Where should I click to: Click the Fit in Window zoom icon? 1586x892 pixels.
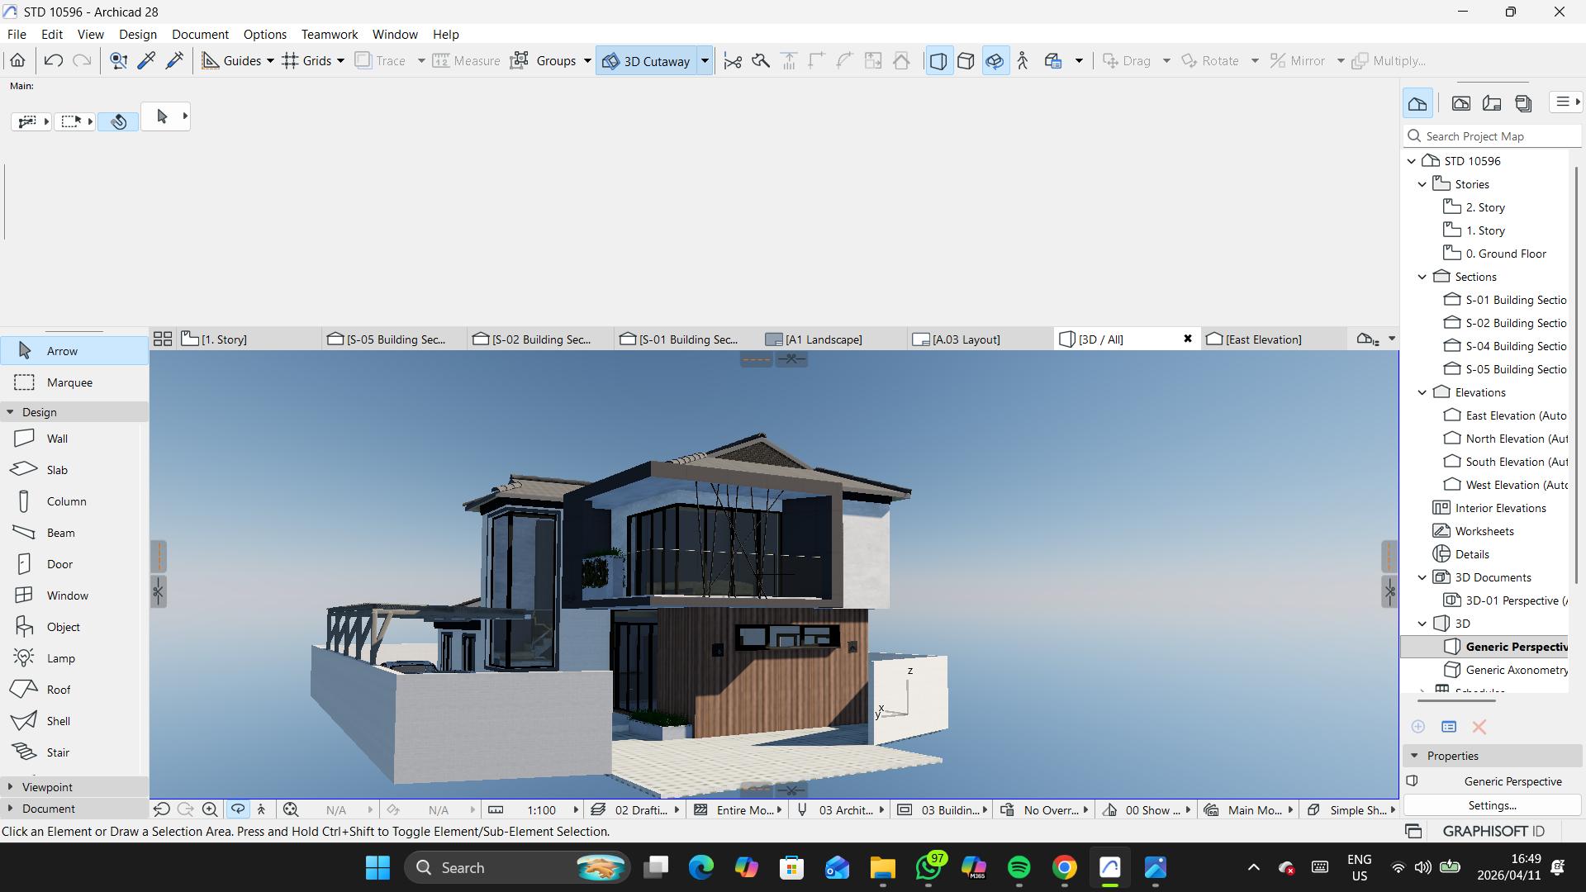point(291,810)
